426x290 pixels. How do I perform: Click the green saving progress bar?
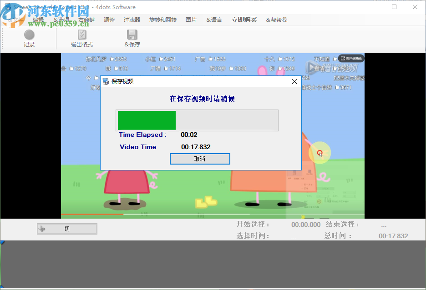pos(147,120)
